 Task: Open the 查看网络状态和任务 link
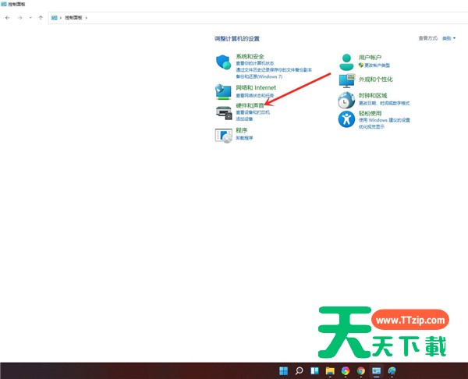(254, 95)
